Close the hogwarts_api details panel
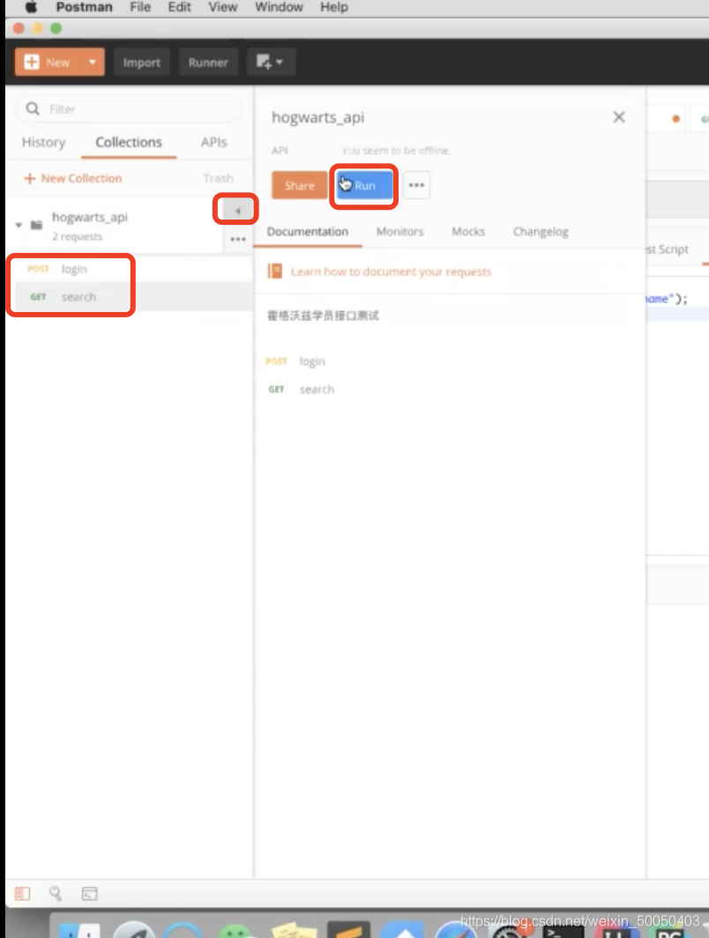Screen dimensions: 709x938 (619, 117)
